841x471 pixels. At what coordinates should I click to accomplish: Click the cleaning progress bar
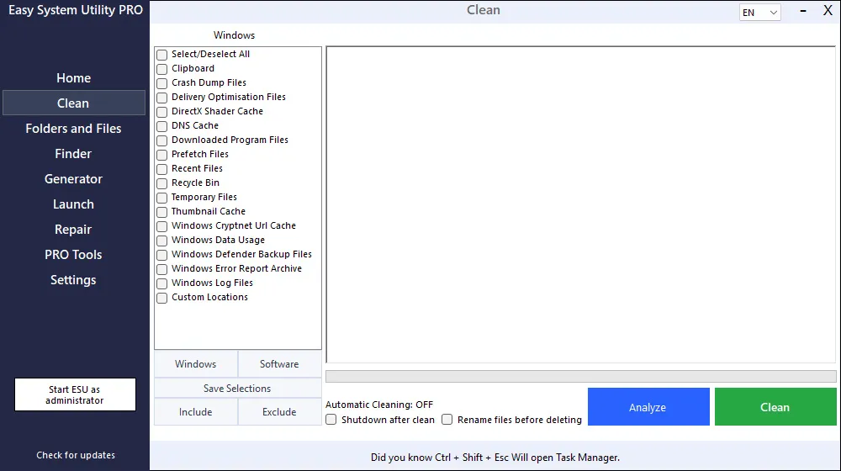[581, 377]
